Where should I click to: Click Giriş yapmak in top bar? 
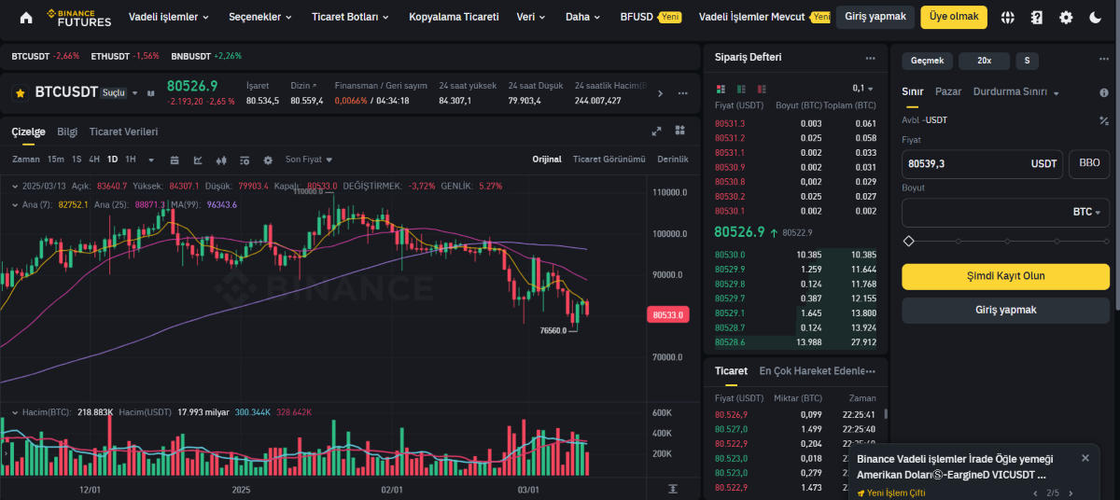point(875,17)
